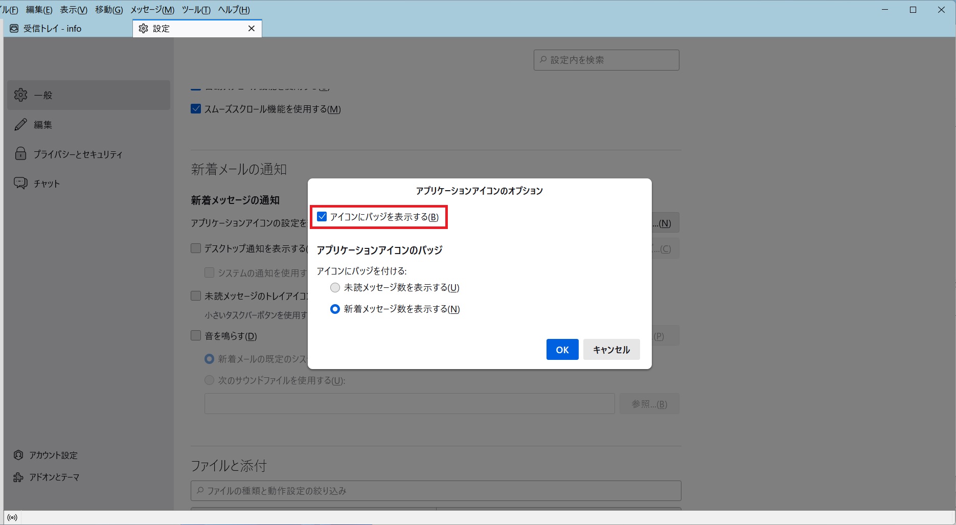956x525 pixels.
Task: Click the pencil icon for 編集
Action: [20, 125]
